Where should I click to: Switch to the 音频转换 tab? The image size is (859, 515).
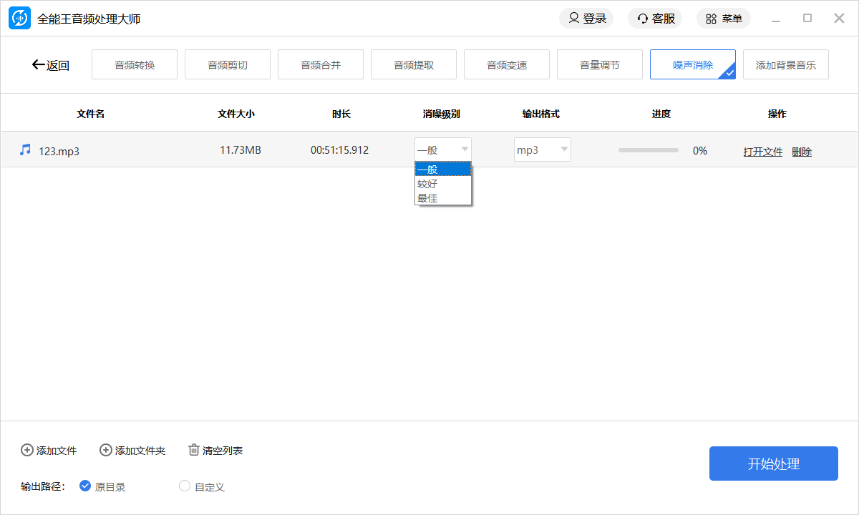coord(135,65)
